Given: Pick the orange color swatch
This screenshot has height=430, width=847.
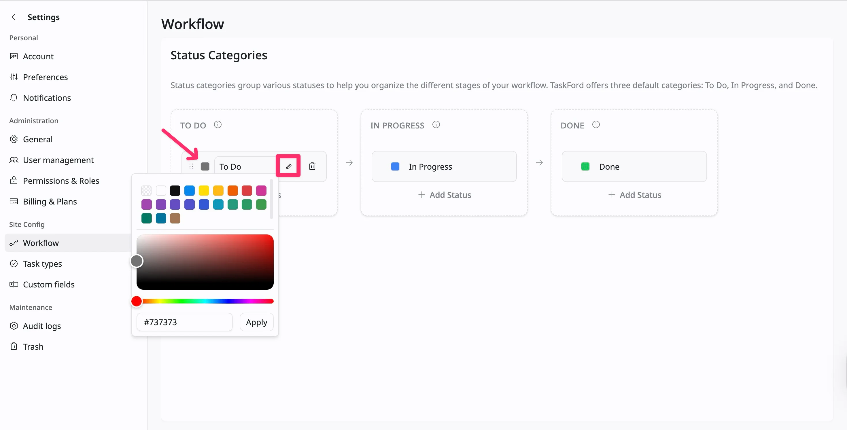Looking at the screenshot, I should (x=232, y=190).
